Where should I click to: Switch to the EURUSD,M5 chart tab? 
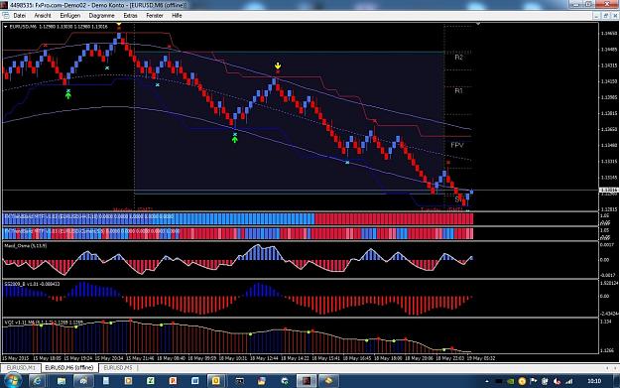pyautogui.click(x=118, y=367)
